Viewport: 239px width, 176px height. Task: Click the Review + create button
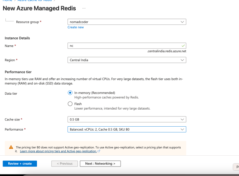click(20, 164)
